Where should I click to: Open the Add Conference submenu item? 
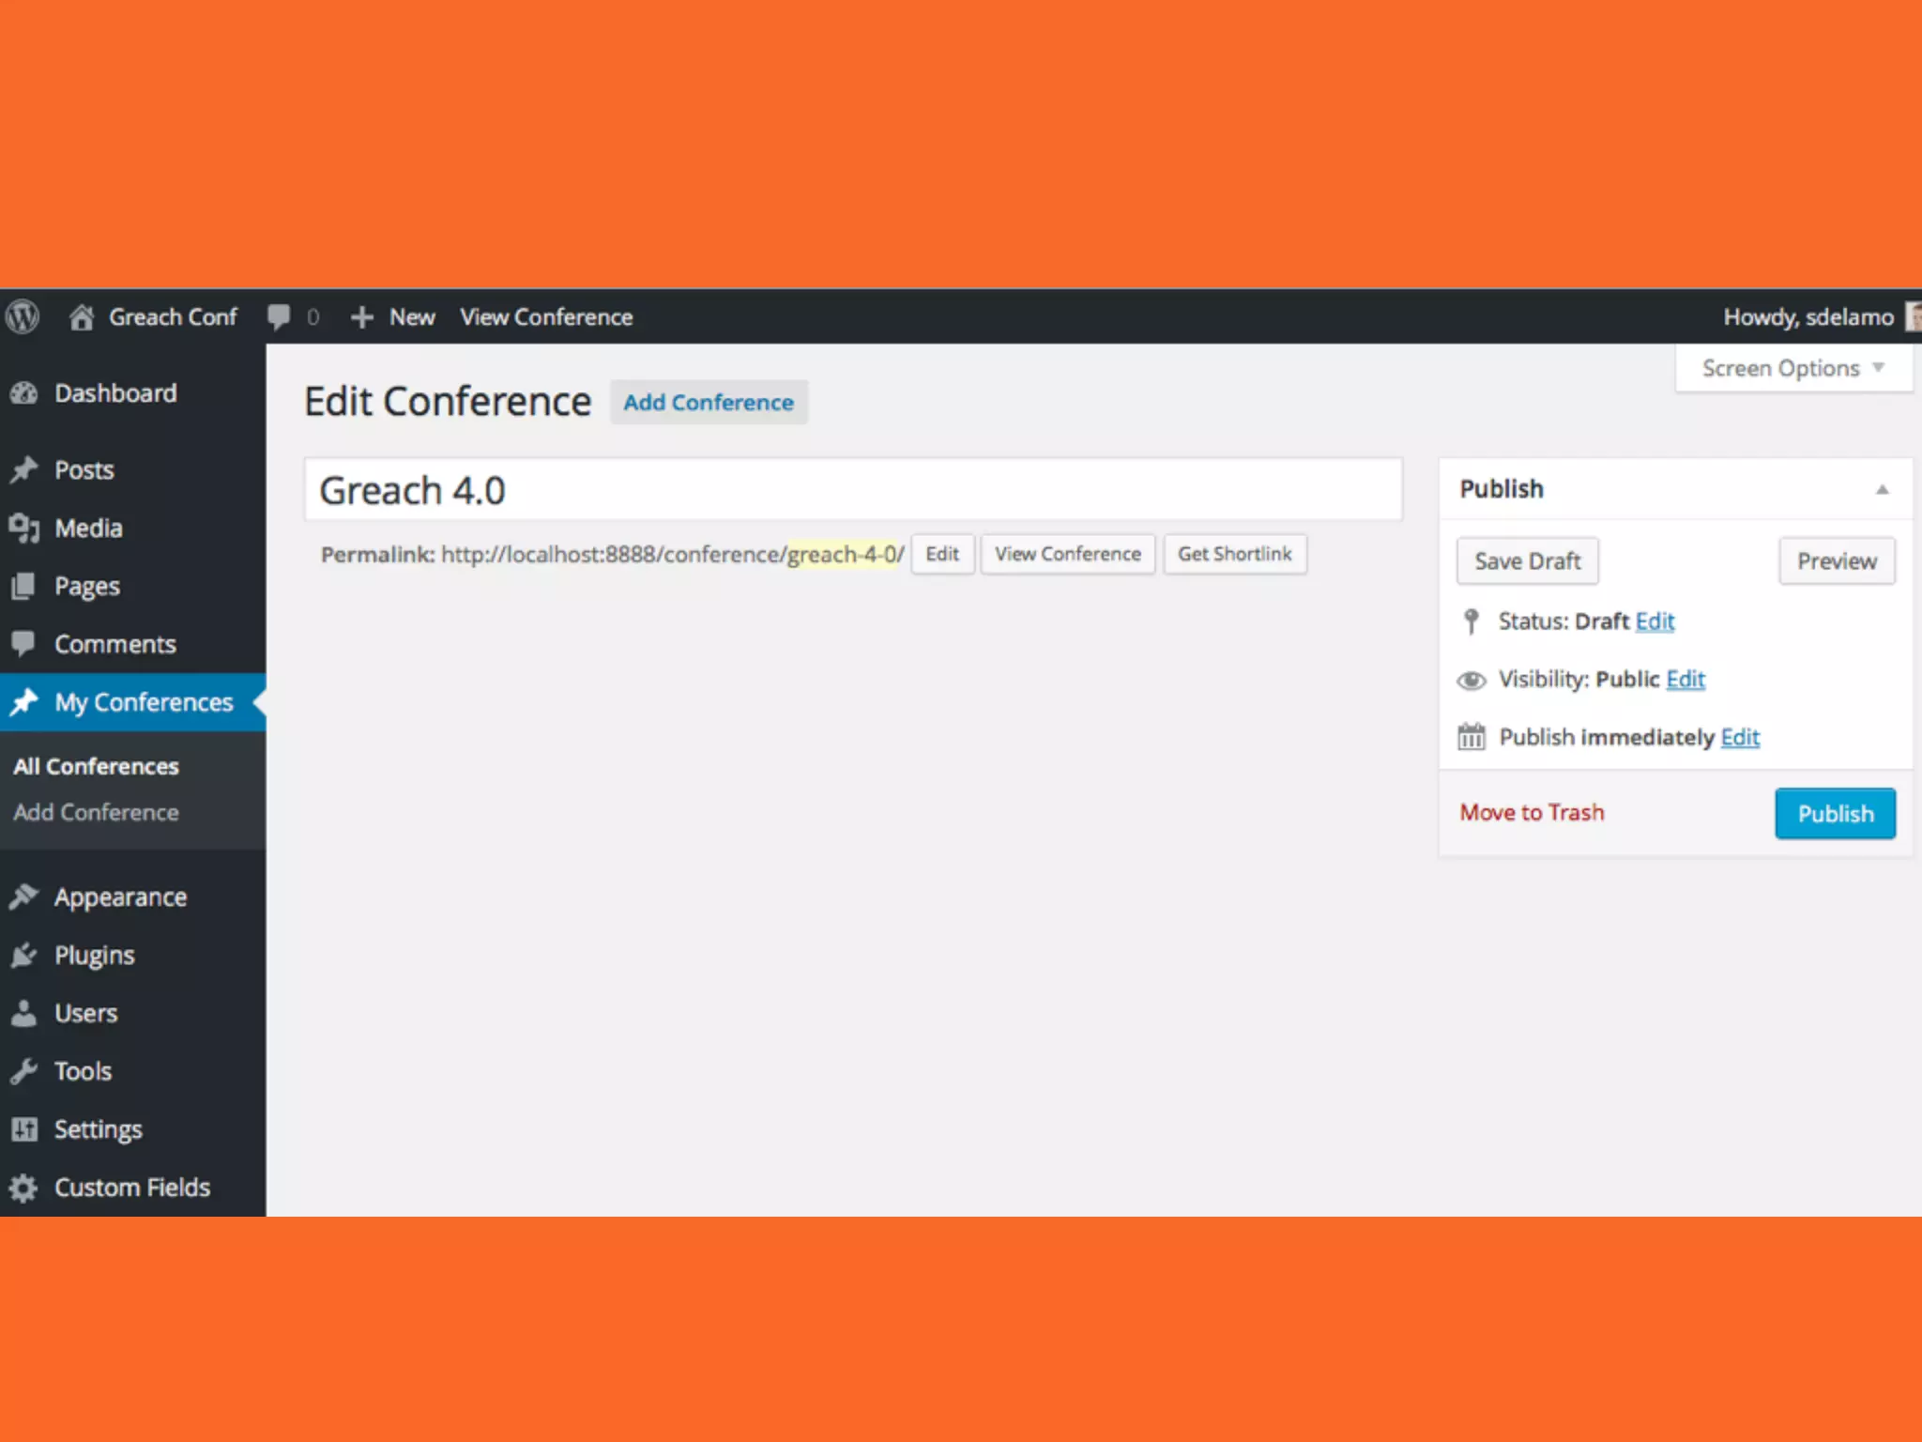point(96,812)
